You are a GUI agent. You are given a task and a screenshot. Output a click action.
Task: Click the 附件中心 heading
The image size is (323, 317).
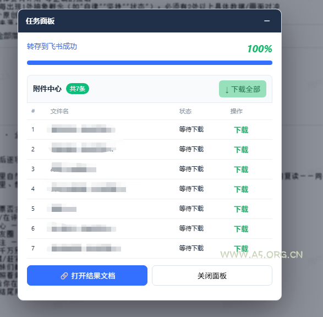click(x=47, y=89)
